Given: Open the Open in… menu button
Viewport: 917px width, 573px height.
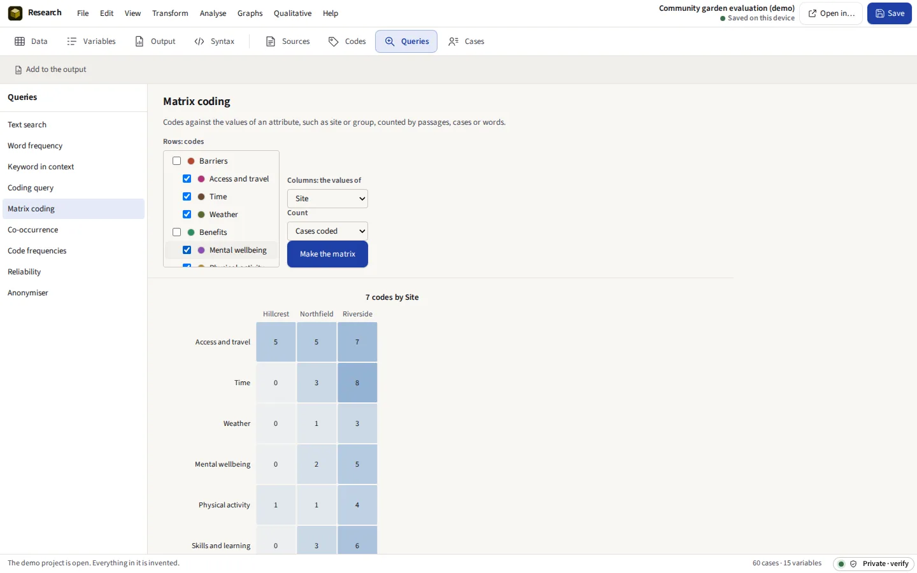Looking at the screenshot, I should pyautogui.click(x=831, y=13).
